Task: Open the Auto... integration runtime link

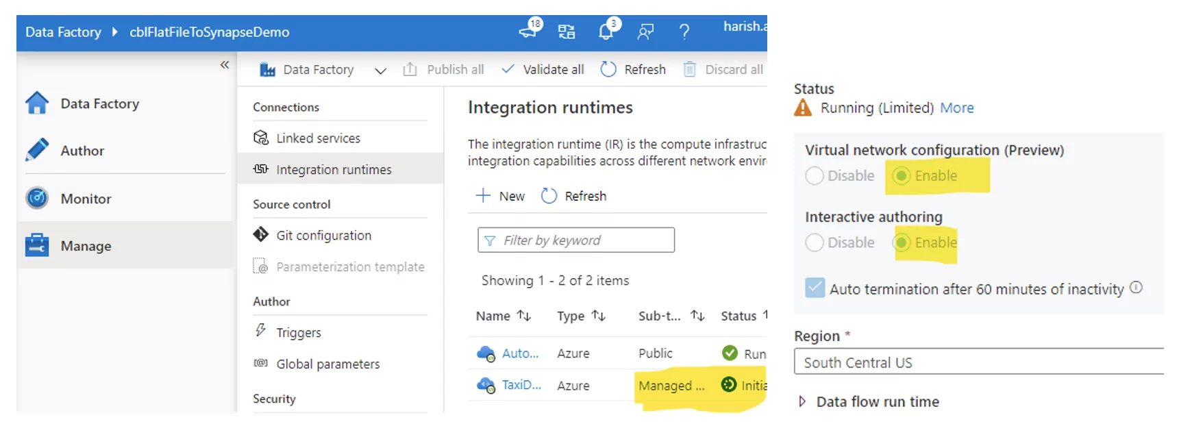Action: (520, 353)
